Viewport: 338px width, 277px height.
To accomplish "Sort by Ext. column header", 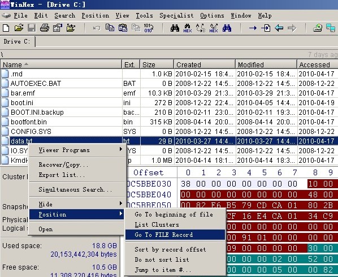I will click(x=131, y=64).
